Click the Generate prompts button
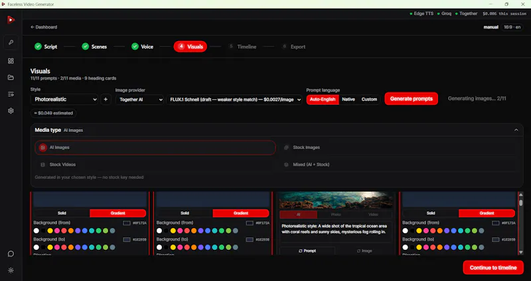This screenshot has height=281, width=531. coord(411,99)
